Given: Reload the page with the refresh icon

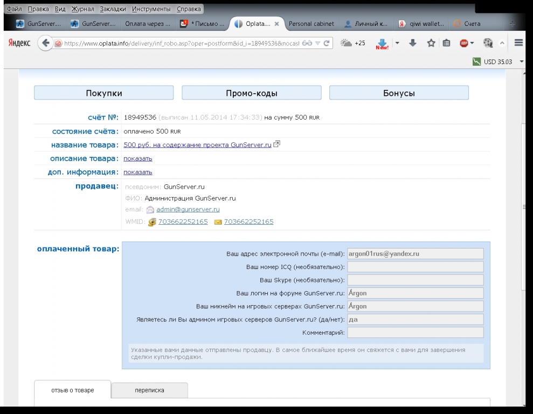Looking at the screenshot, I should (x=327, y=43).
